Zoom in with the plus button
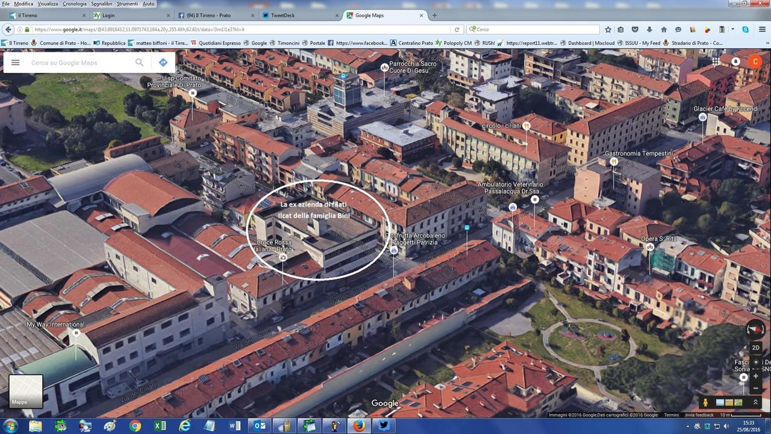Screen dimensions: 771x434 point(755,376)
